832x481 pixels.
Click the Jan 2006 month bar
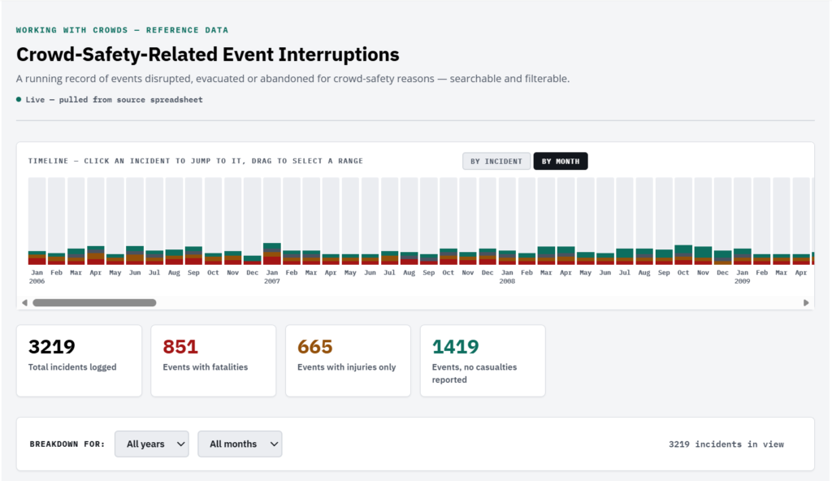[x=37, y=221]
